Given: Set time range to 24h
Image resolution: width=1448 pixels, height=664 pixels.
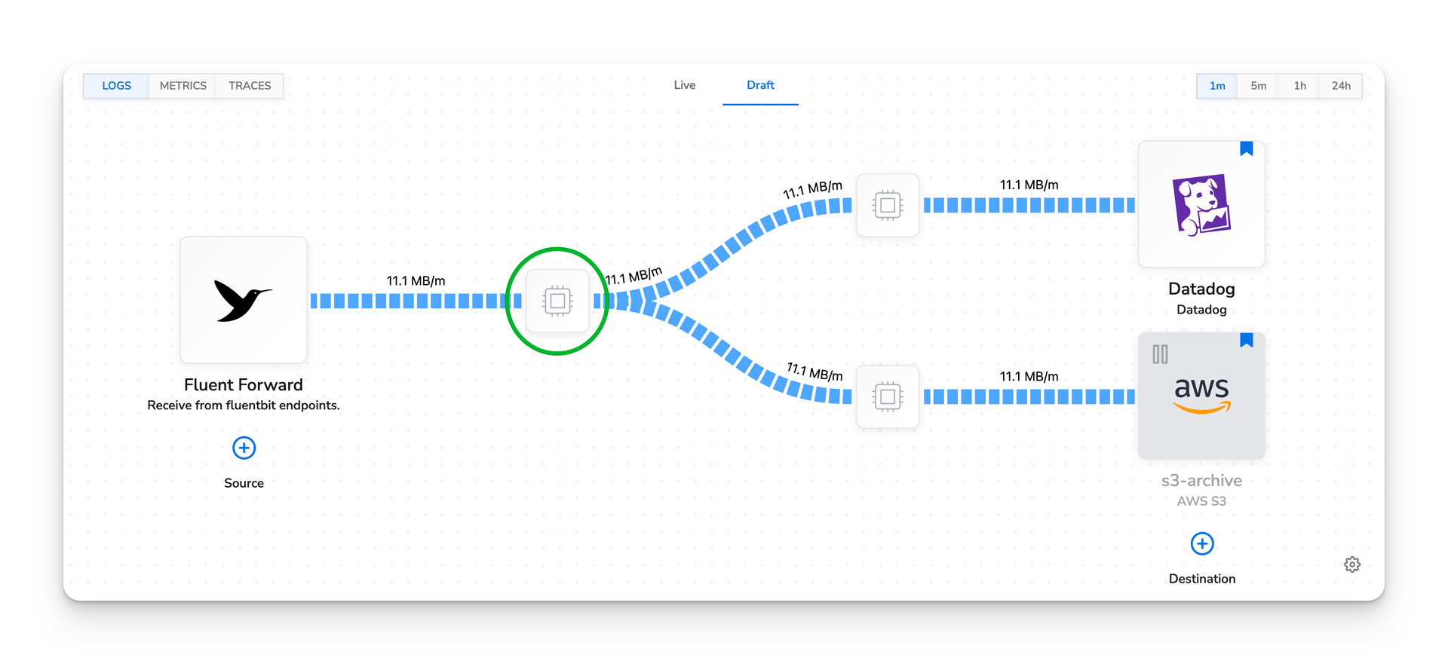Looking at the screenshot, I should (x=1341, y=86).
